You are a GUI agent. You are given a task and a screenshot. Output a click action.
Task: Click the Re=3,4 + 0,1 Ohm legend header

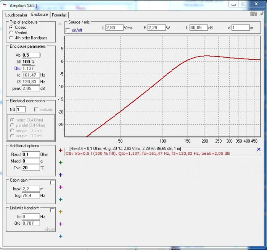tap(125, 149)
